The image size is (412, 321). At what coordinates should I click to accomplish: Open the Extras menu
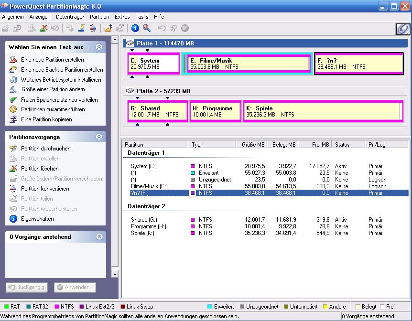[x=122, y=17]
